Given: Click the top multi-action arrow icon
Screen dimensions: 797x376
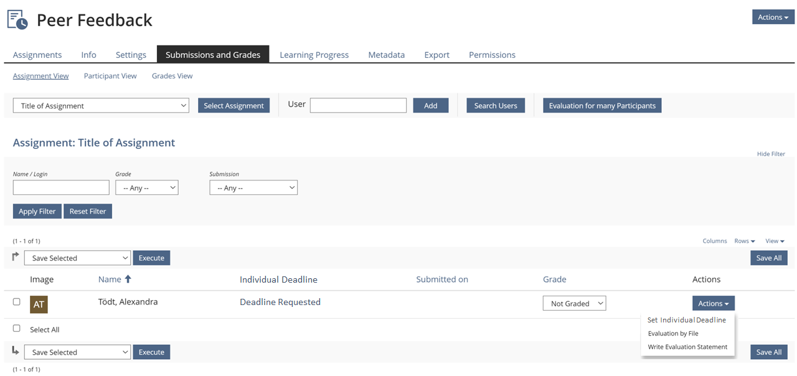Looking at the screenshot, I should (16, 256).
